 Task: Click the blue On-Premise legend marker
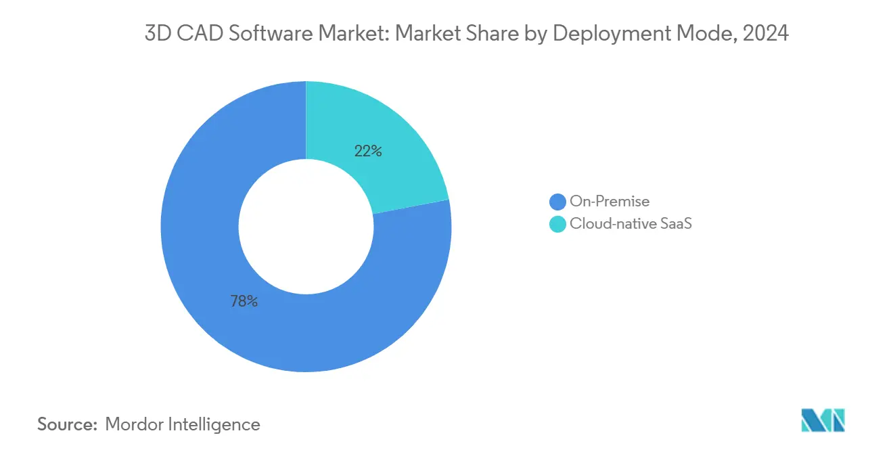click(x=556, y=201)
